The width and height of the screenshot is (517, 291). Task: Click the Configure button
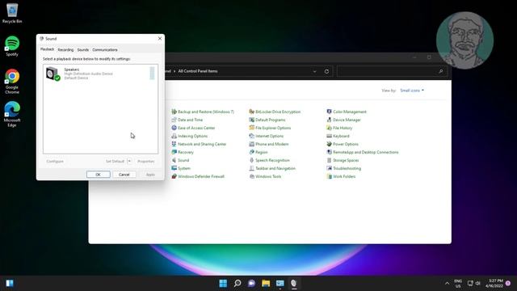point(55,162)
